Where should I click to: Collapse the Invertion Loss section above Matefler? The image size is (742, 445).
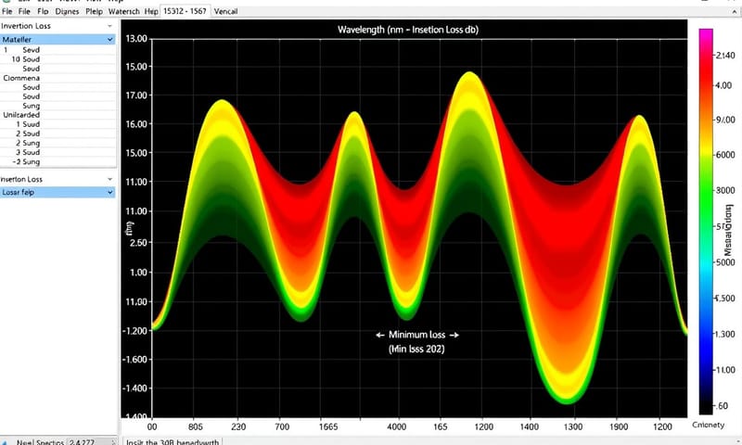point(110,27)
